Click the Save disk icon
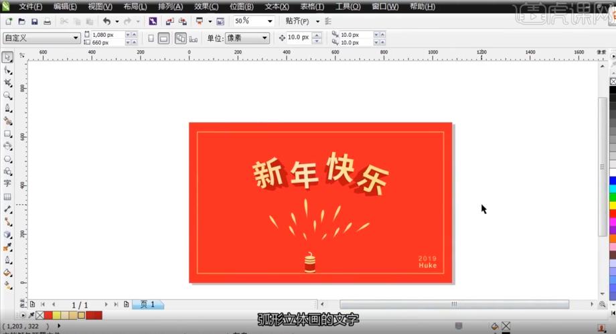 (x=33, y=21)
